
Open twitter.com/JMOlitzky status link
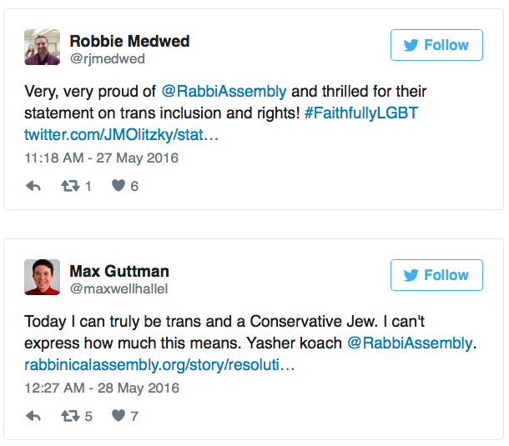coord(121,134)
